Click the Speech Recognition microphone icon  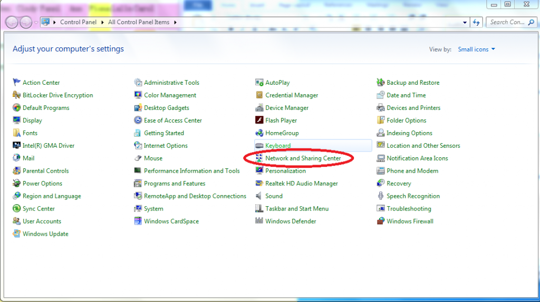tap(380, 196)
